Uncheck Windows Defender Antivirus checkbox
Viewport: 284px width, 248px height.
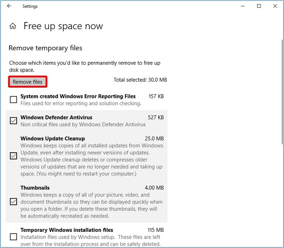coord(14,120)
